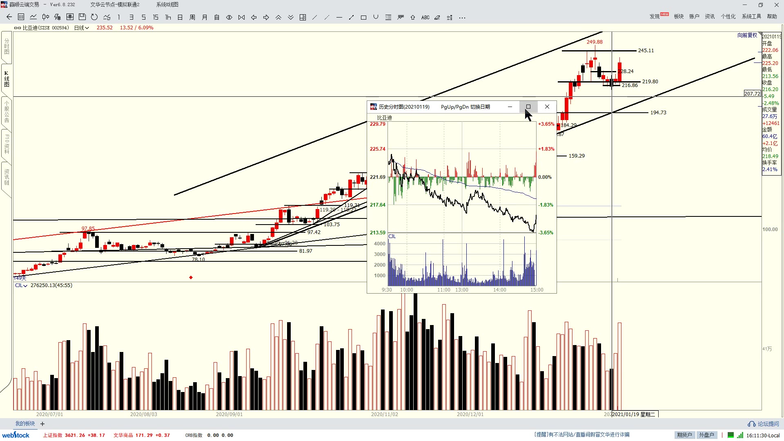Screen dimensions: 784x441
Task: Select the time-share line chart icon
Action: pos(33,17)
